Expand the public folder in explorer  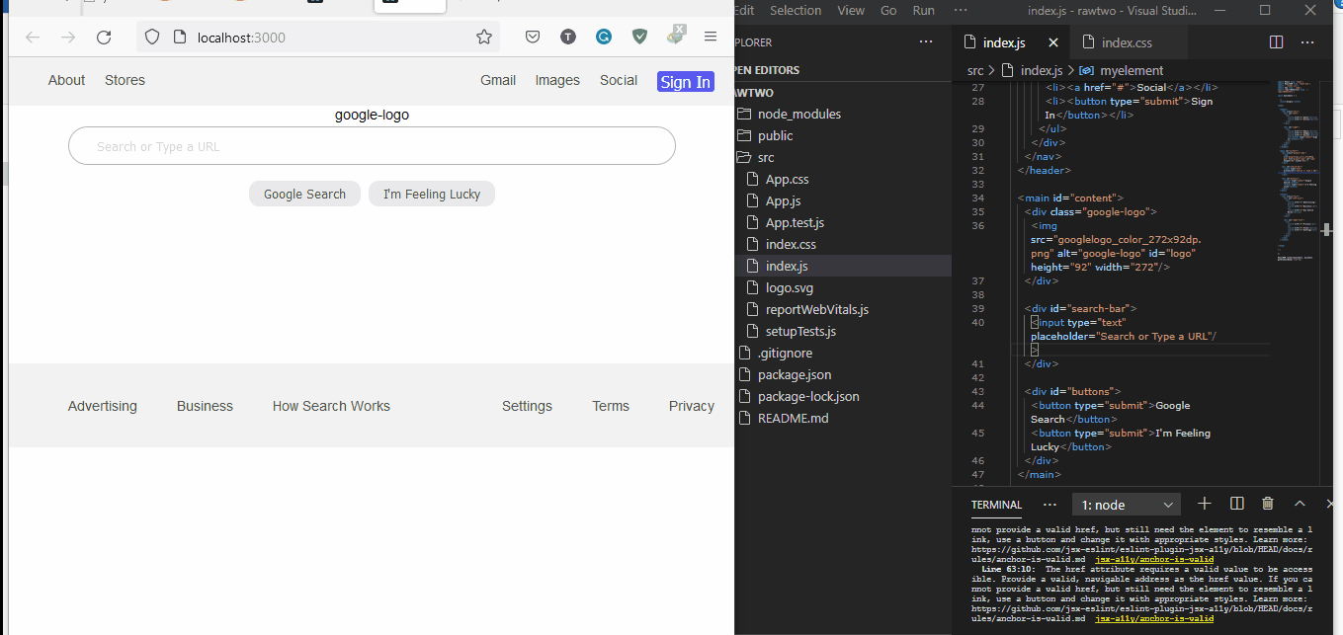tap(775, 135)
